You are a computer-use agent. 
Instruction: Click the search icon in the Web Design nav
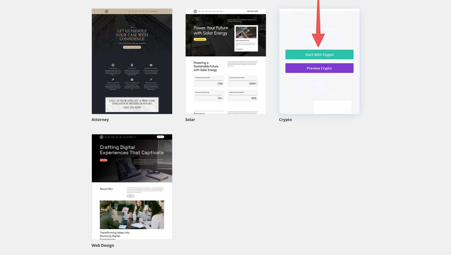(x=135, y=137)
